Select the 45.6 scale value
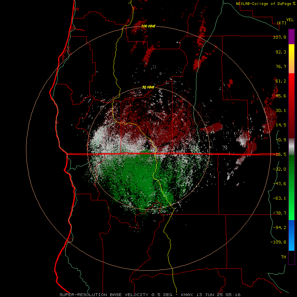 tap(281, 96)
